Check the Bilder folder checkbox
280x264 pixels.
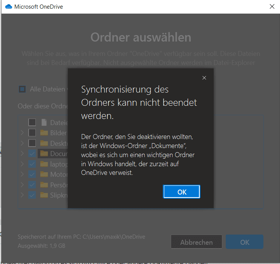tap(32, 133)
